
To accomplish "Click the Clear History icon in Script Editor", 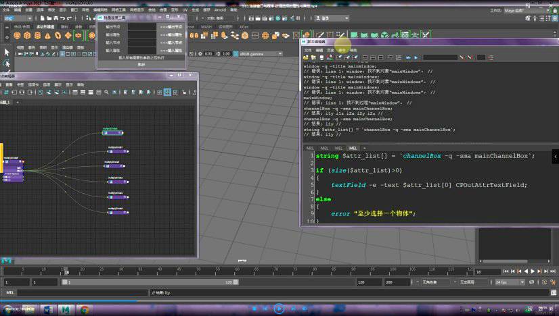I will (x=340, y=57).
